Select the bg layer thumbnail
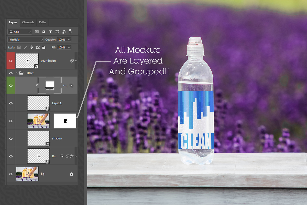 (x=27, y=174)
